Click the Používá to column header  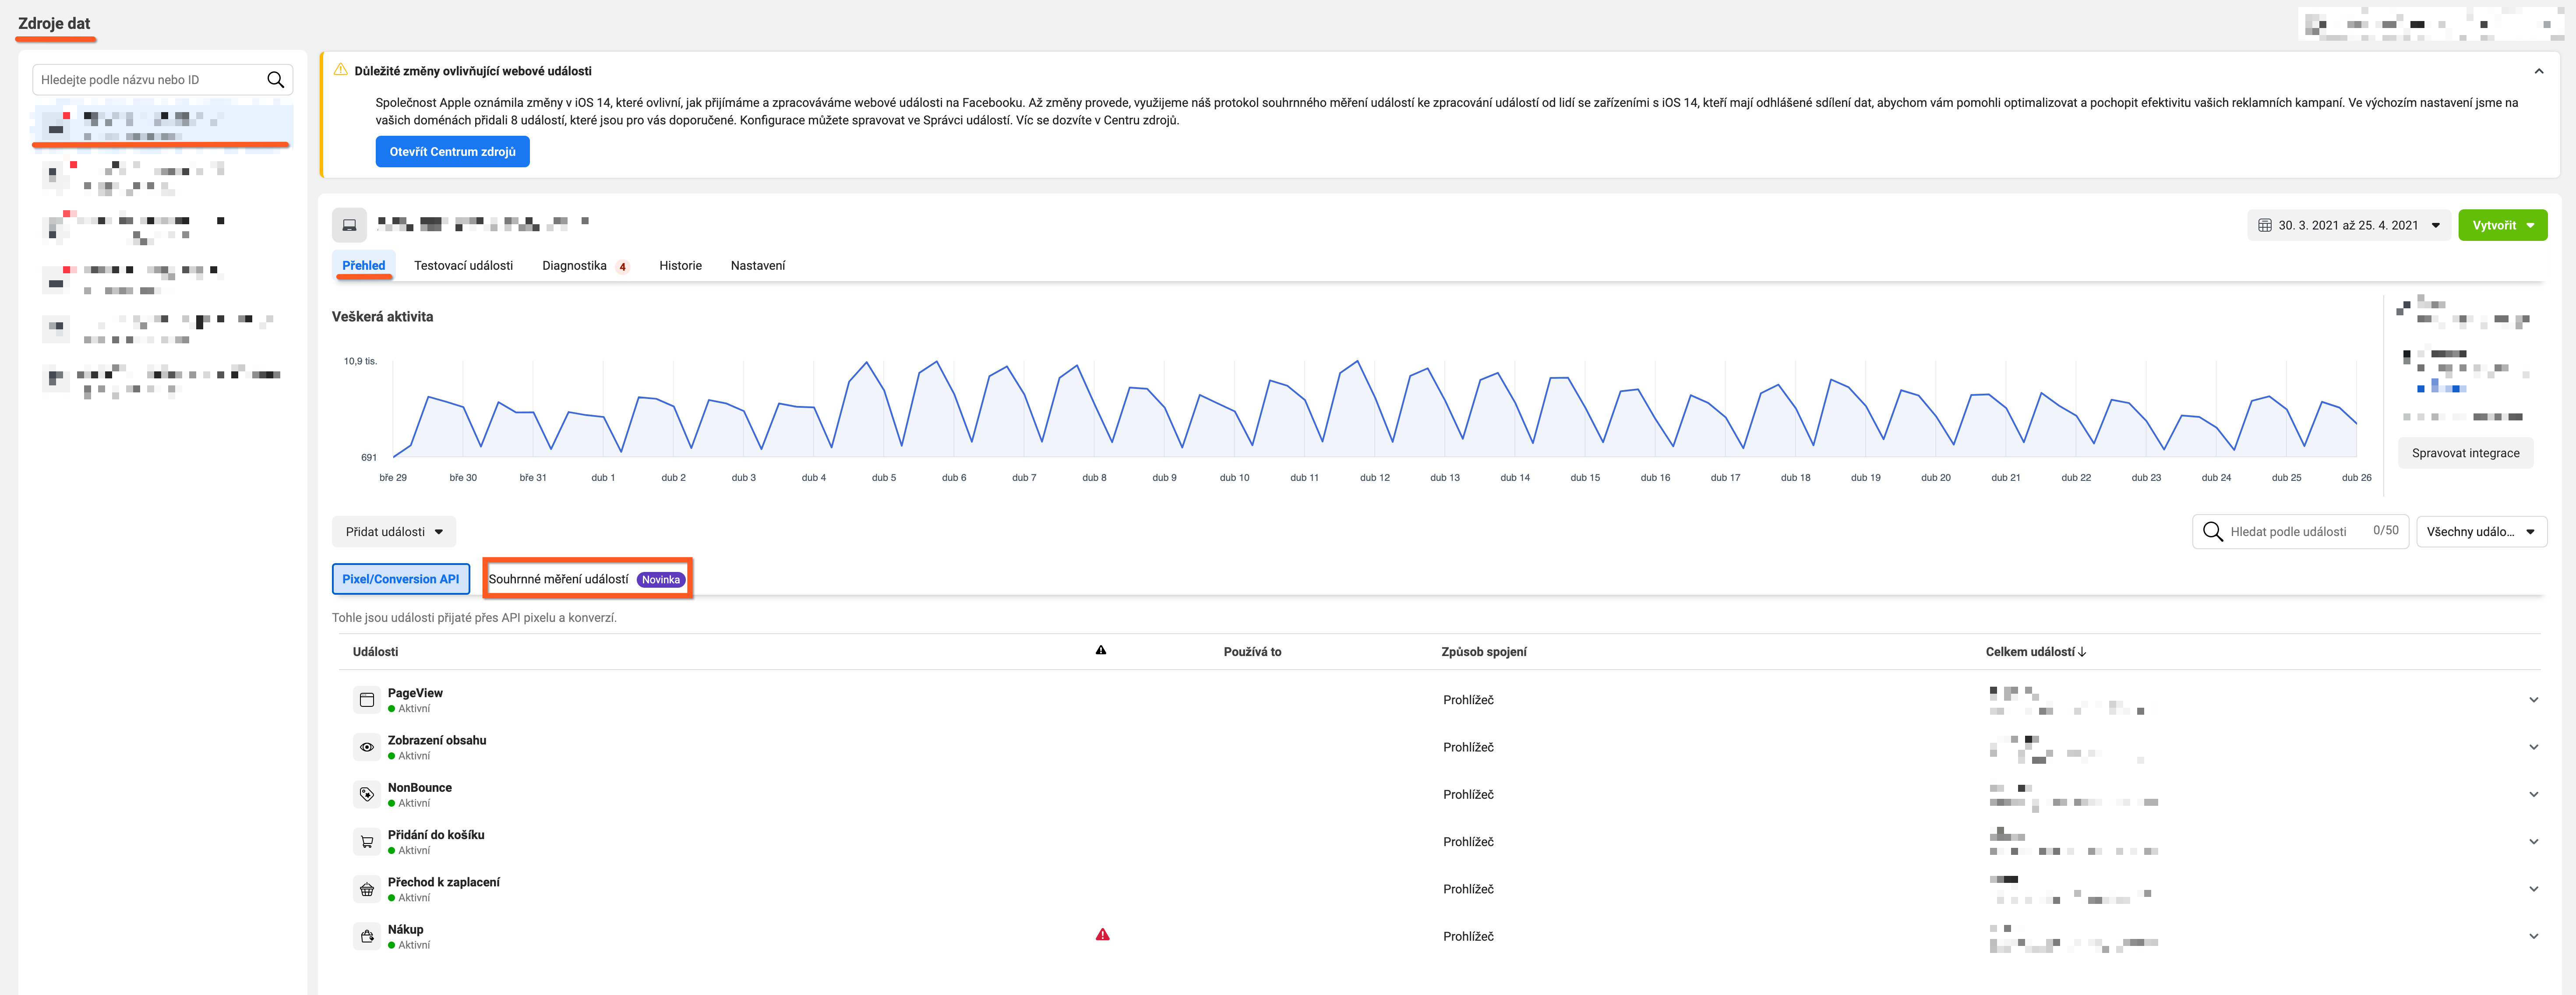coord(1252,651)
